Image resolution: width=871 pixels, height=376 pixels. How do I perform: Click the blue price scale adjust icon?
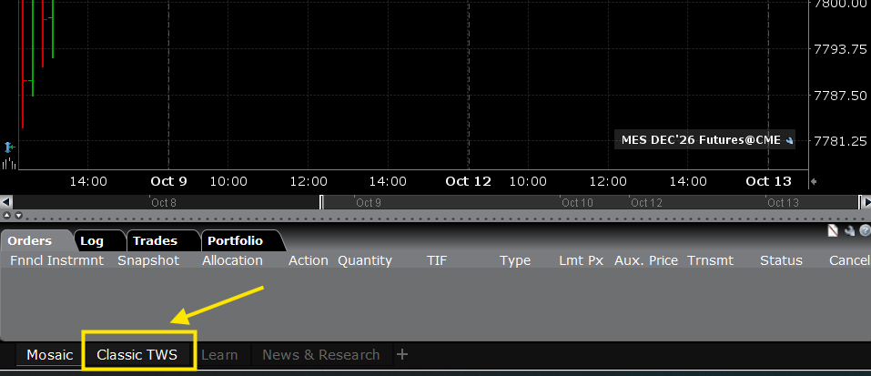(9, 147)
